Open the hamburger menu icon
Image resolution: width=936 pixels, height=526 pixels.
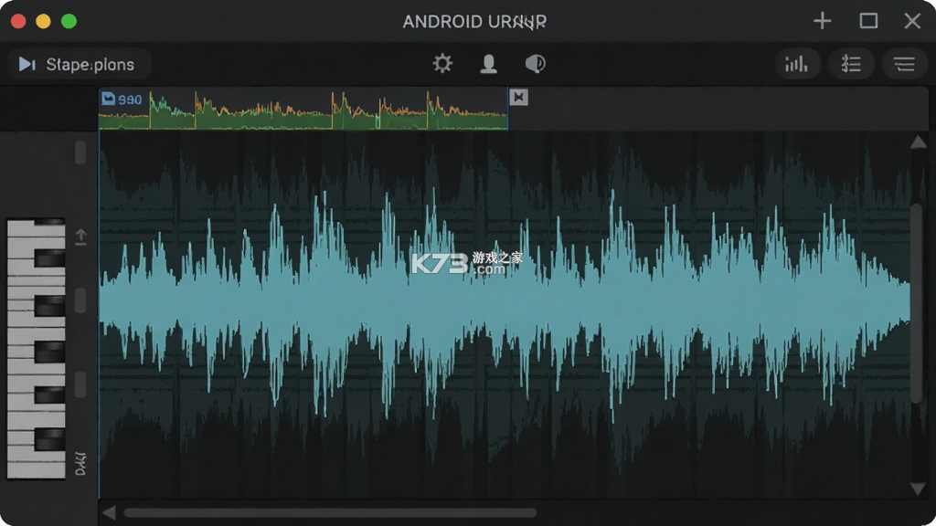pyautogui.click(x=904, y=64)
